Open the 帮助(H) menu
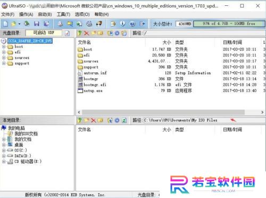 click(102, 14)
